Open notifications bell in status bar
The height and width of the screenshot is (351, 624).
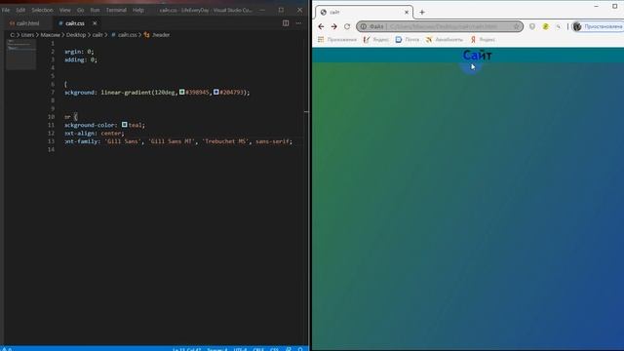tap(300, 349)
